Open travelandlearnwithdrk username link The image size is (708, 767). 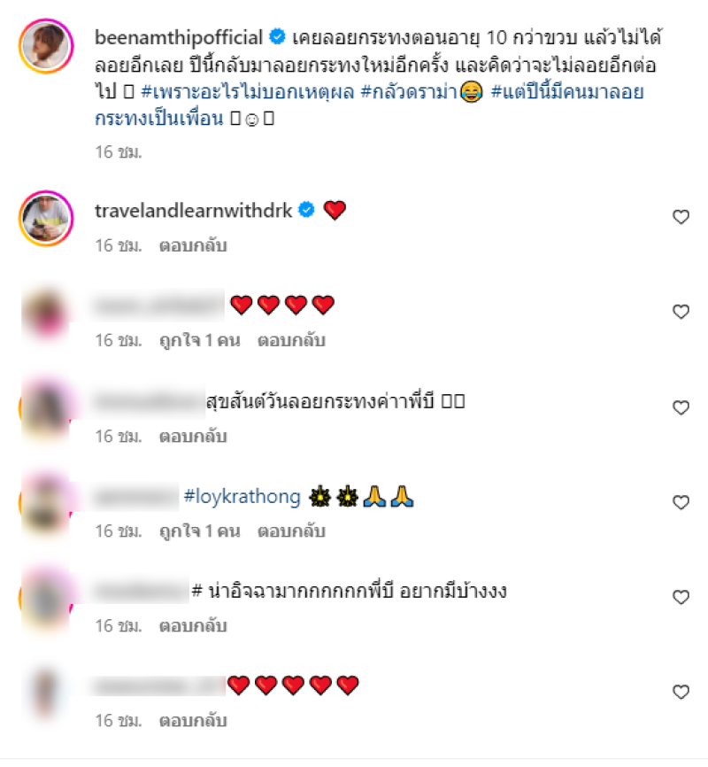(x=193, y=210)
